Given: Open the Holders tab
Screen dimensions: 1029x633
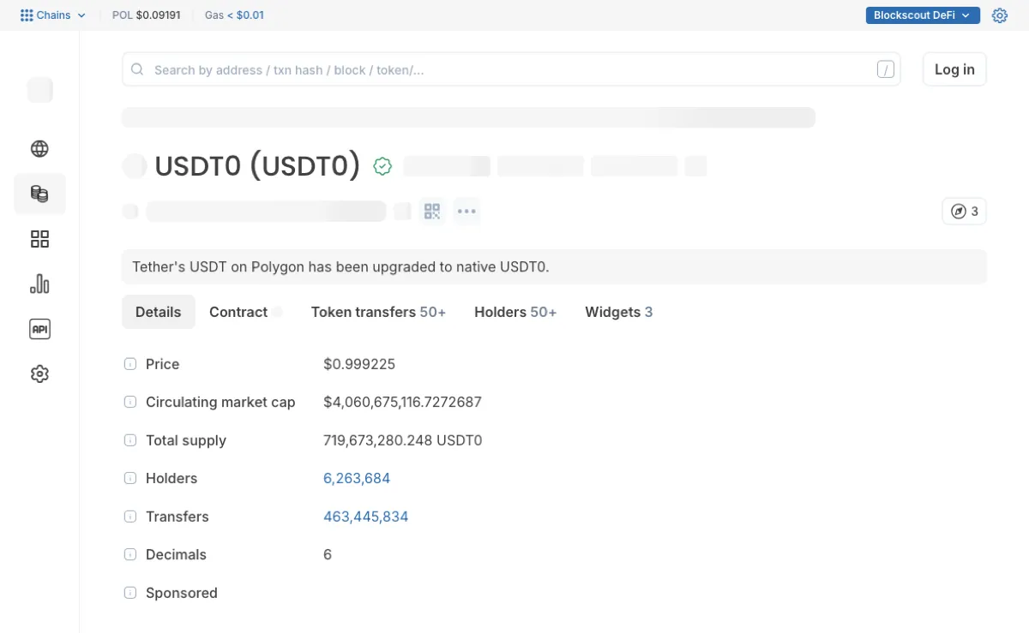Looking at the screenshot, I should 515,312.
